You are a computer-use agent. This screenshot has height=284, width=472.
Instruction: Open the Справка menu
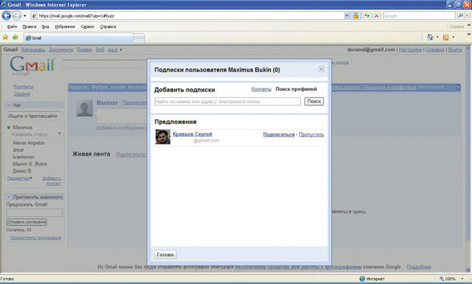tap(108, 27)
